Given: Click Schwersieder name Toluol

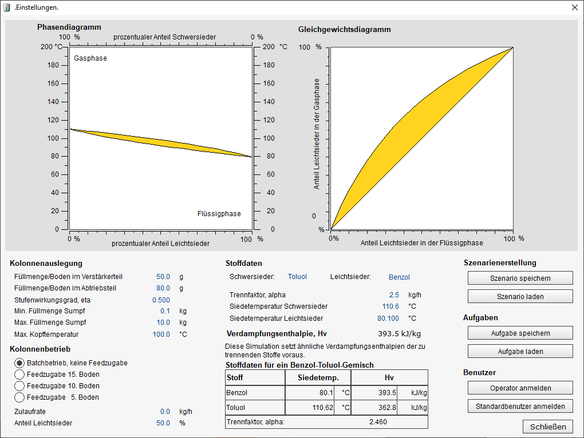Looking at the screenshot, I should tap(297, 277).
